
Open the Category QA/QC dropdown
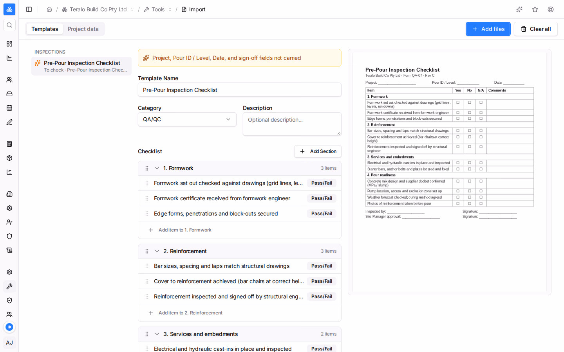(x=187, y=119)
